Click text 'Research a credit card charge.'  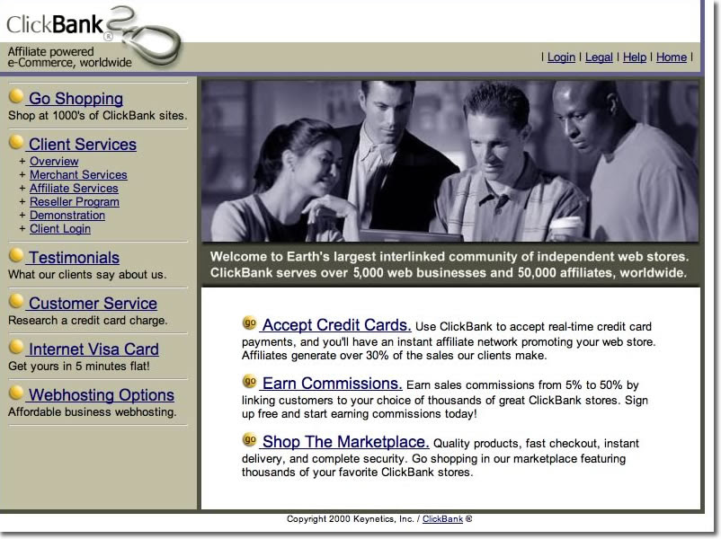88,321
